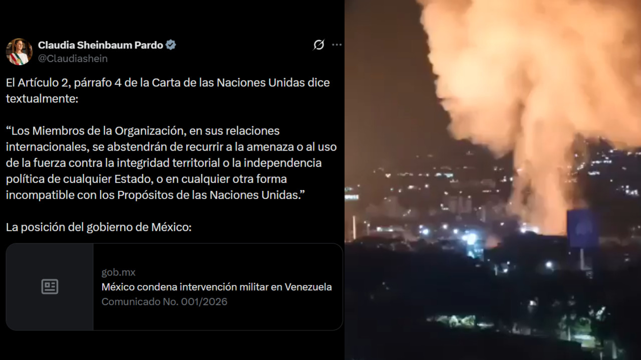Click the word 'textualmente:' in tweet

click(x=42, y=98)
